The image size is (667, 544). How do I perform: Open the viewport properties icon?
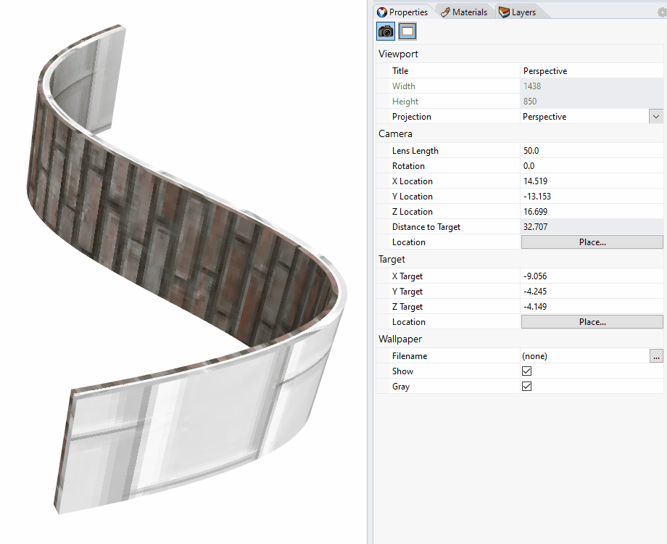(407, 31)
